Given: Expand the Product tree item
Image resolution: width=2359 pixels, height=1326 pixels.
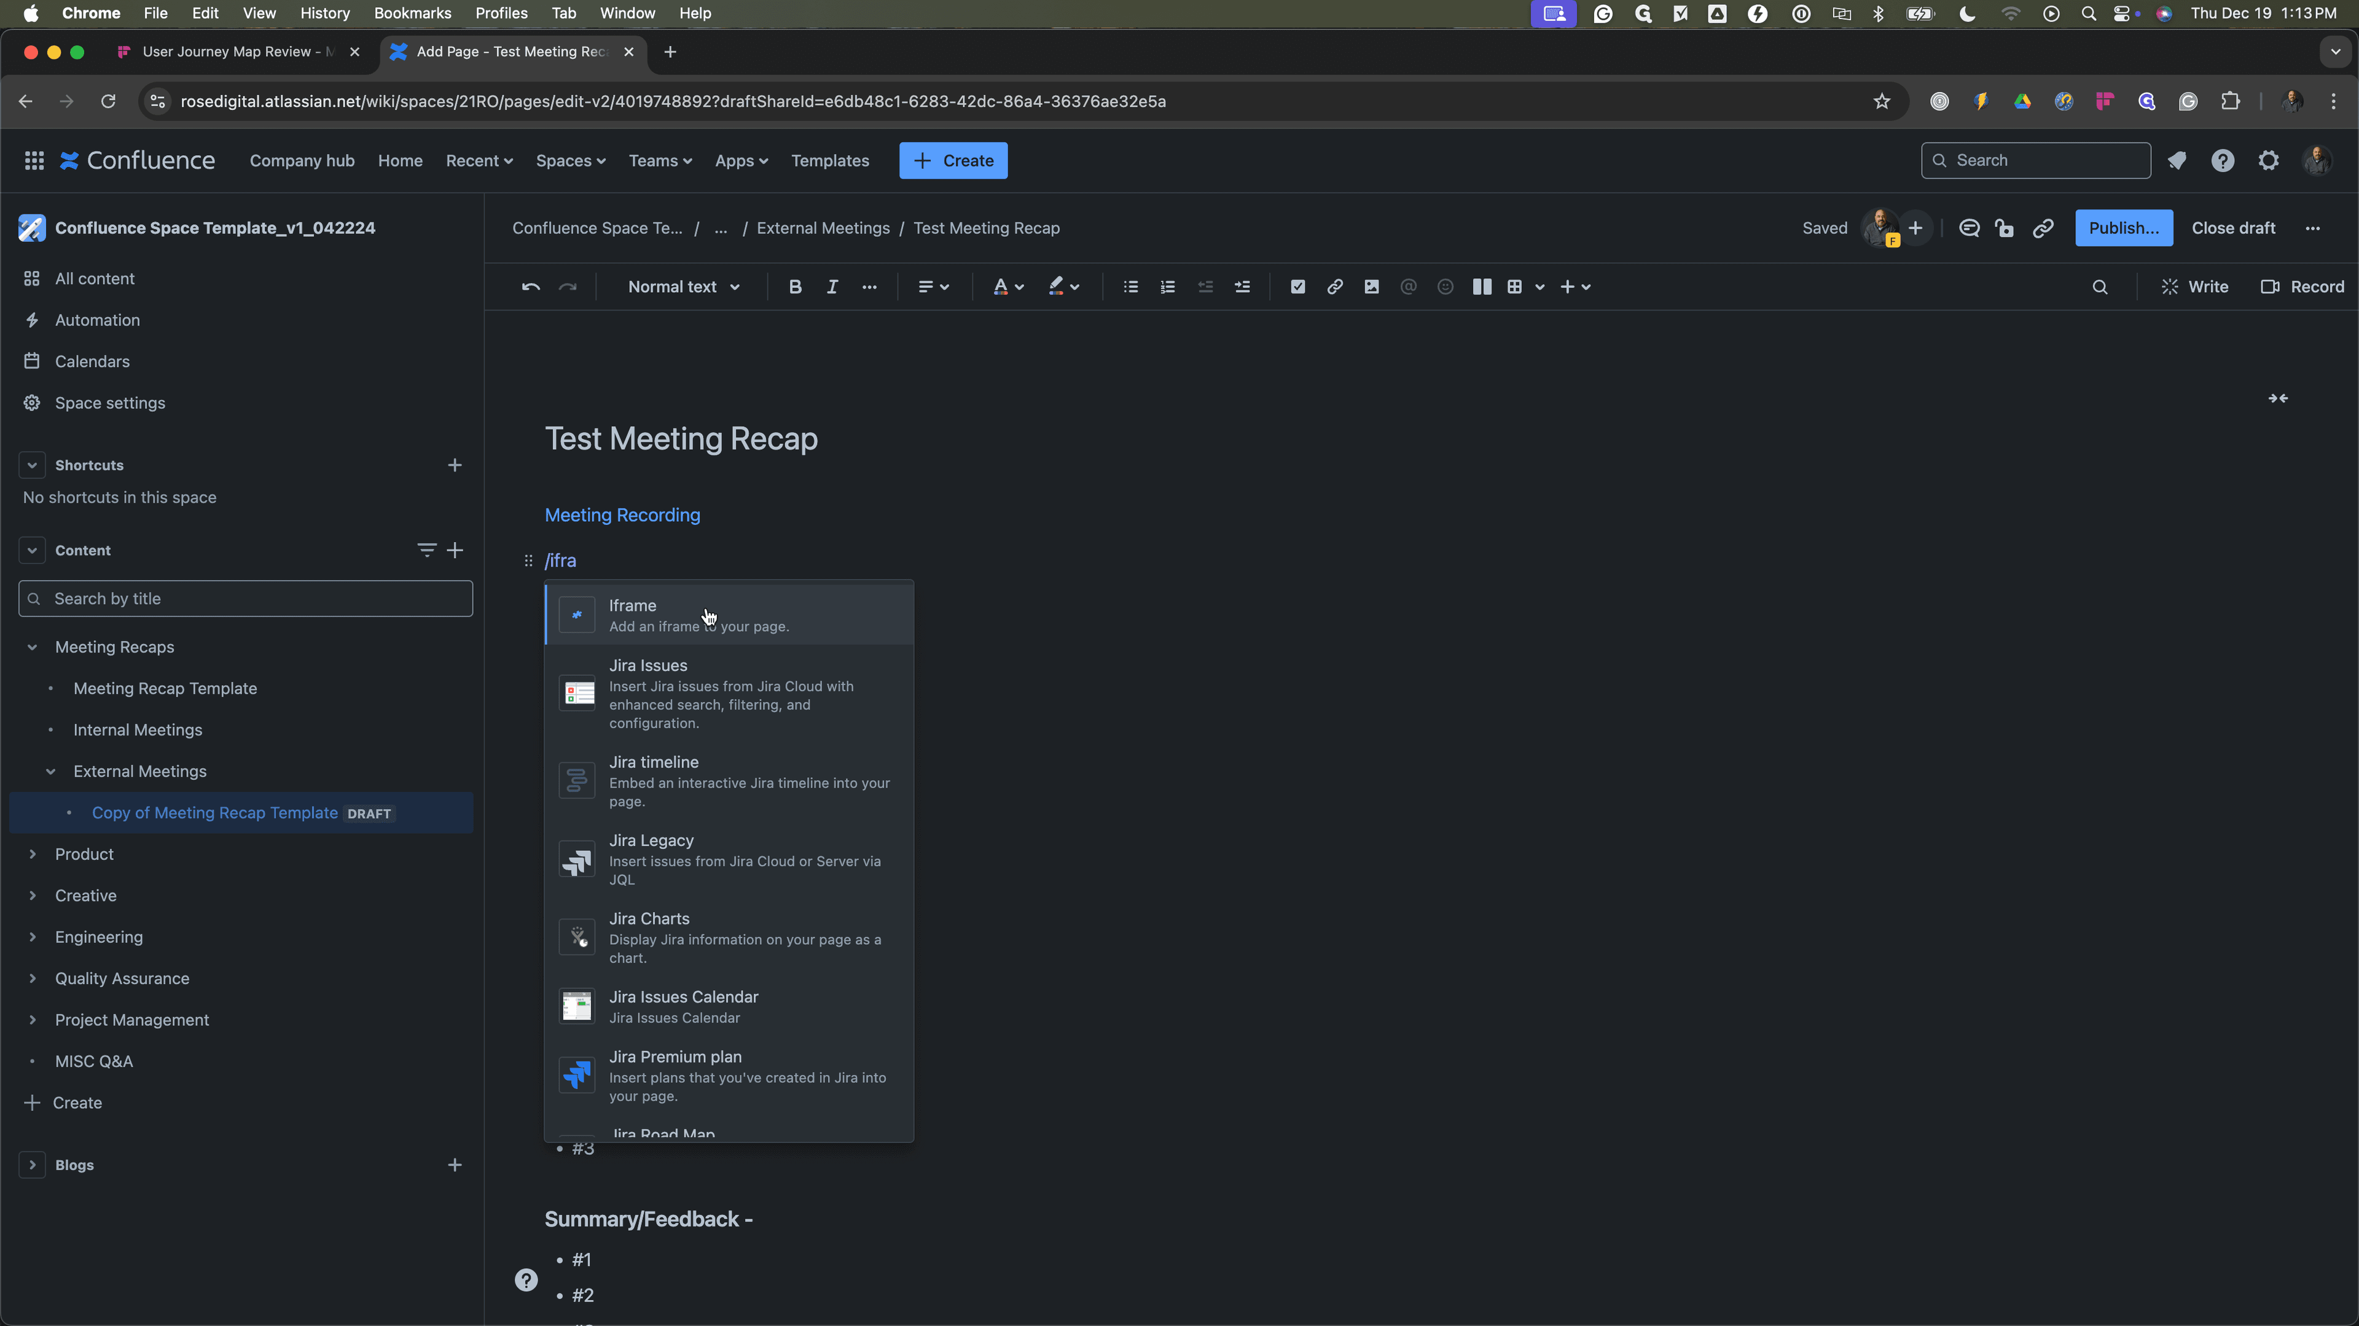Looking at the screenshot, I should [x=32, y=854].
